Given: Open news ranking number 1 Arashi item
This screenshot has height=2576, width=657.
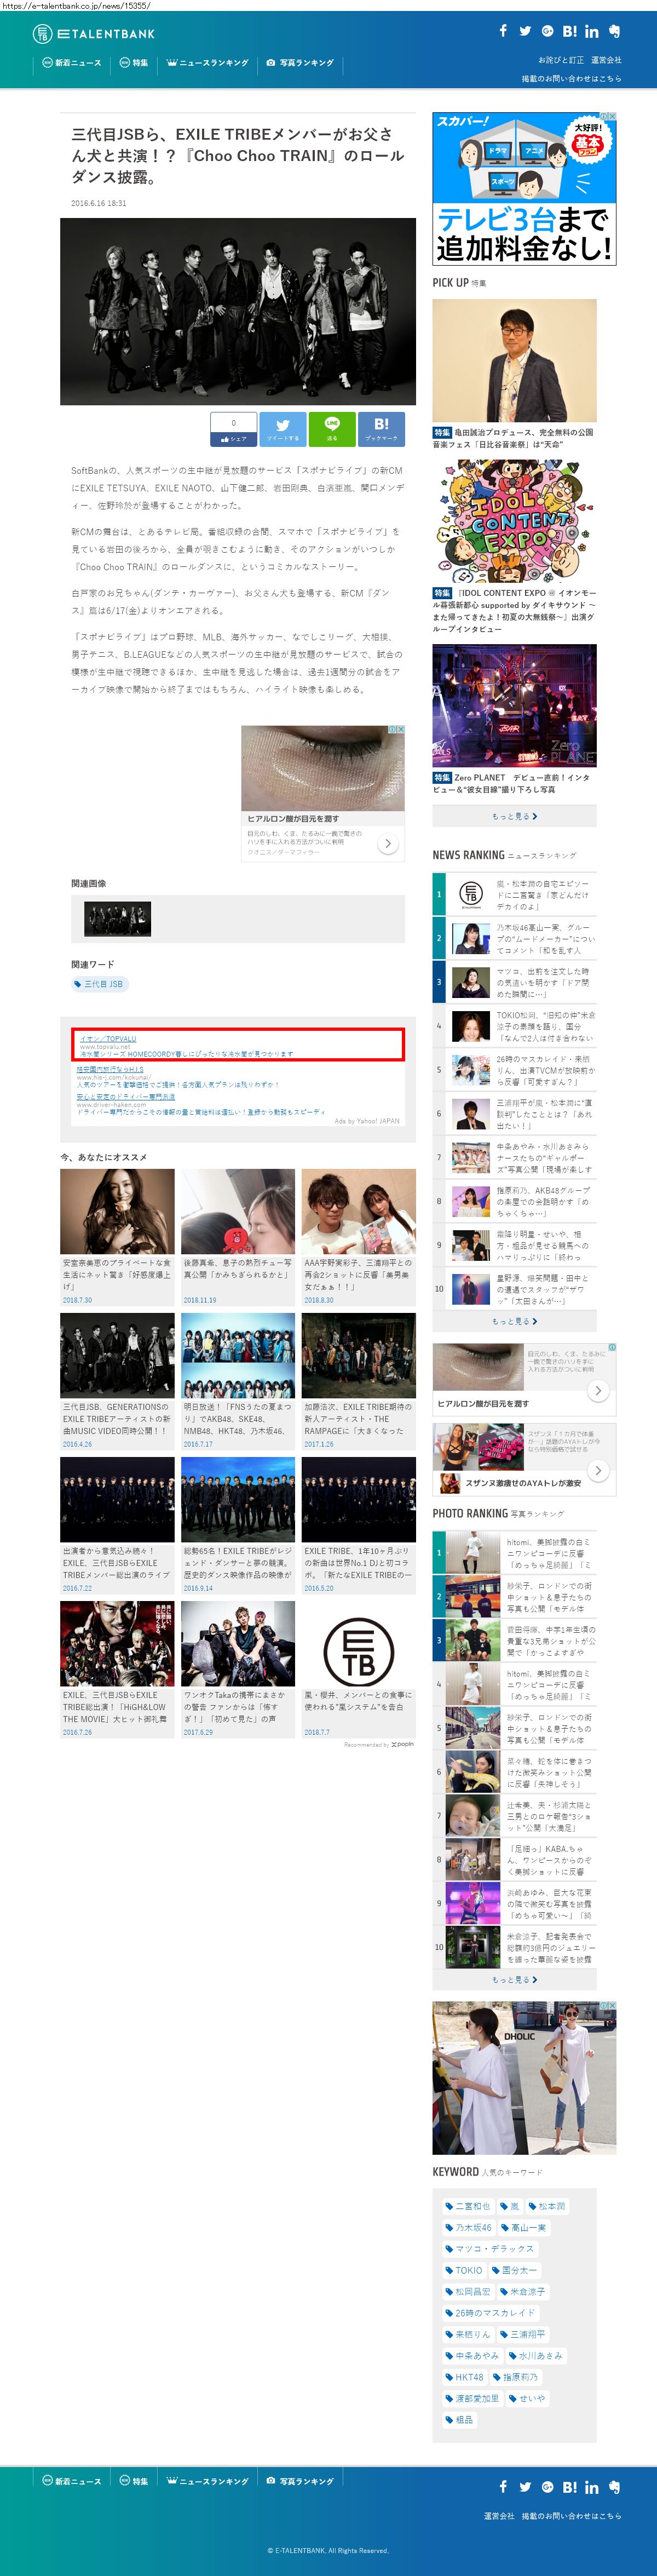Looking at the screenshot, I should [x=514, y=895].
